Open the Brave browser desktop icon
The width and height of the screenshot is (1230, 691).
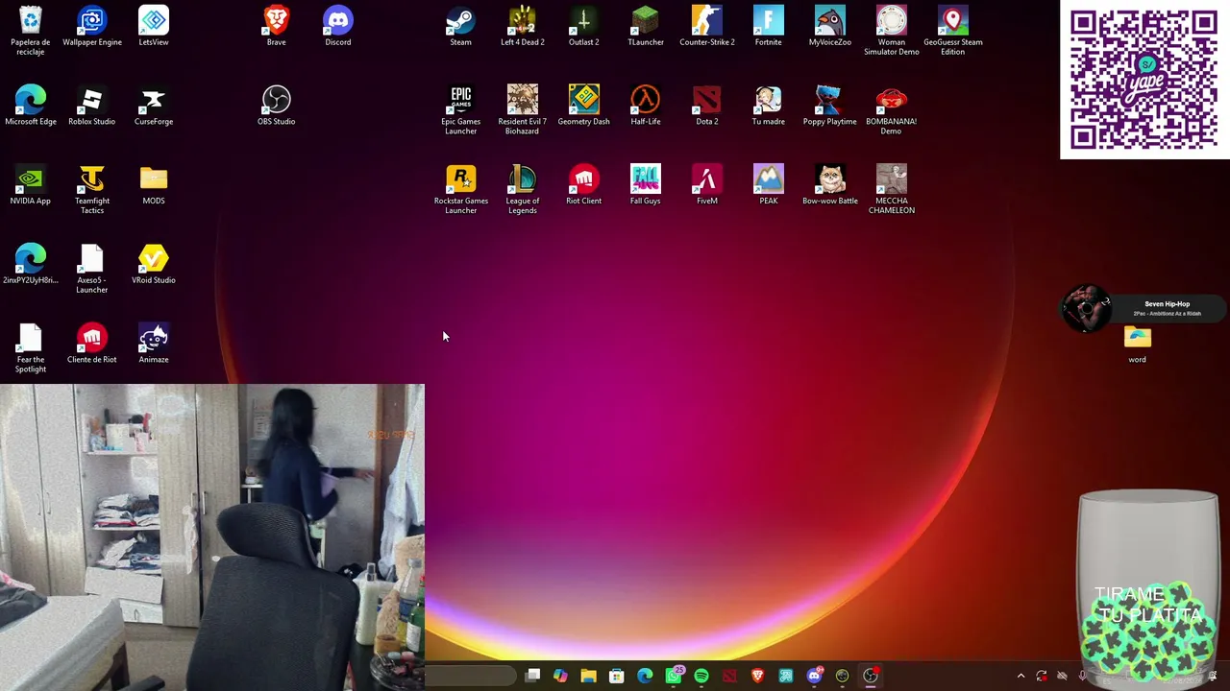[277, 26]
